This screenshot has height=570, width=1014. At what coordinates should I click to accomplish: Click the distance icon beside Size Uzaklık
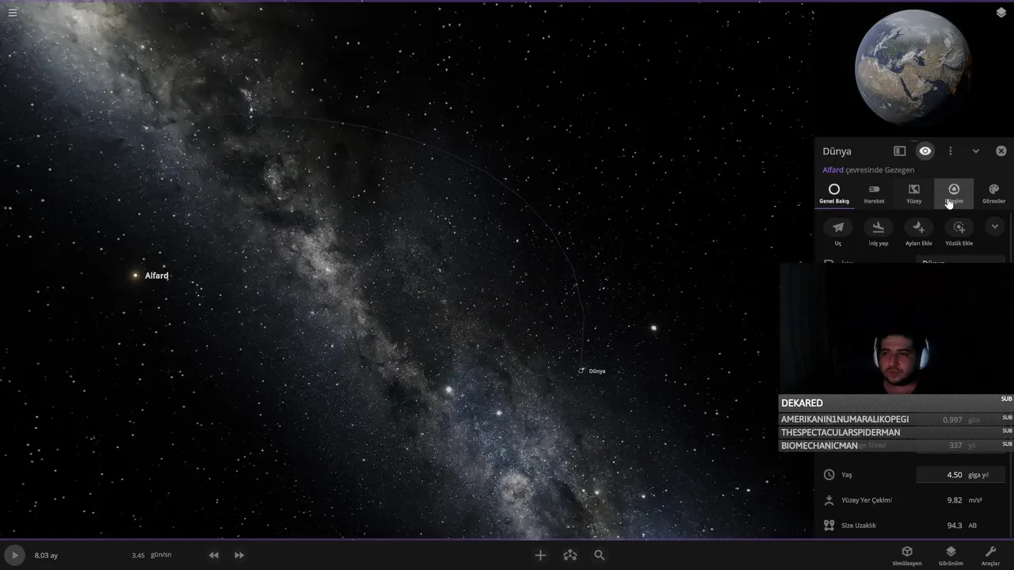[x=829, y=525]
